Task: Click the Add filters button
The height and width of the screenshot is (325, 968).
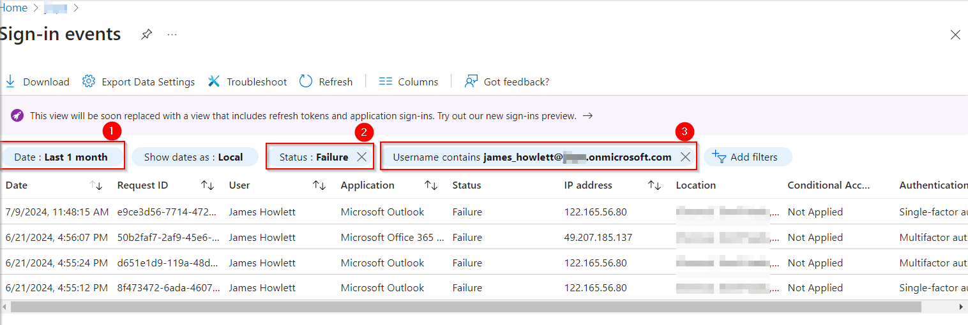Action: (x=748, y=157)
